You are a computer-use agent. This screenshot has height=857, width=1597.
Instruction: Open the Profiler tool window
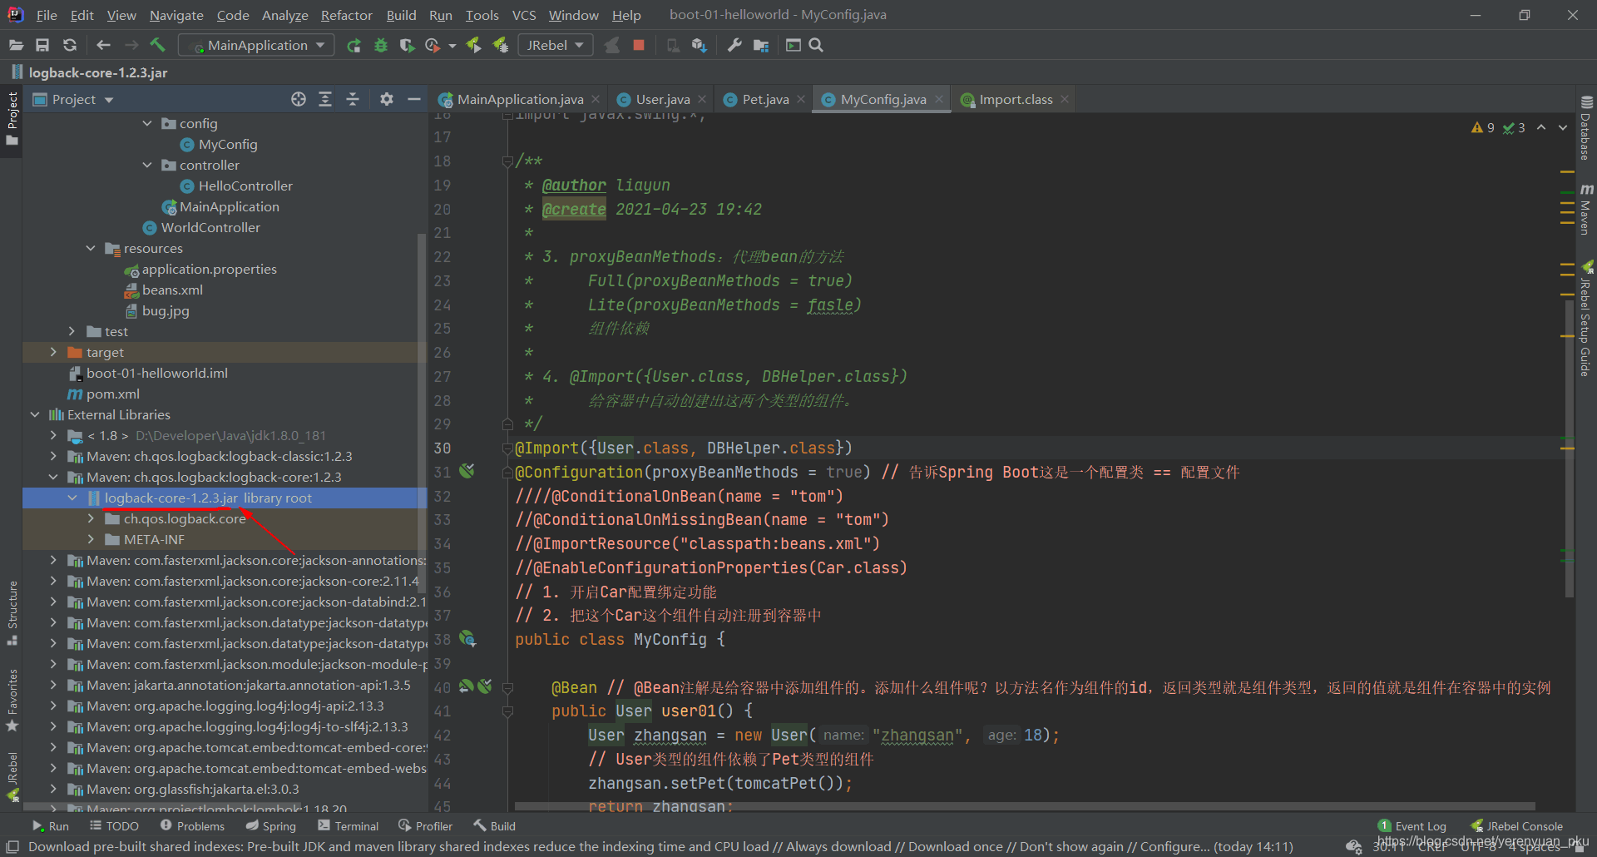coord(425,825)
